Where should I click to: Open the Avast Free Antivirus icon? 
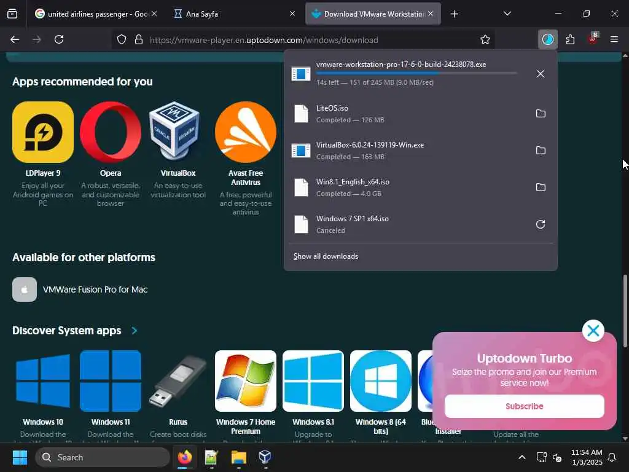tap(246, 132)
